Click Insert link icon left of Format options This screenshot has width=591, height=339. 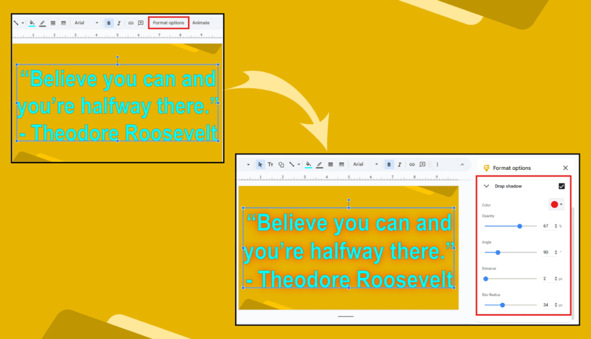(x=130, y=23)
